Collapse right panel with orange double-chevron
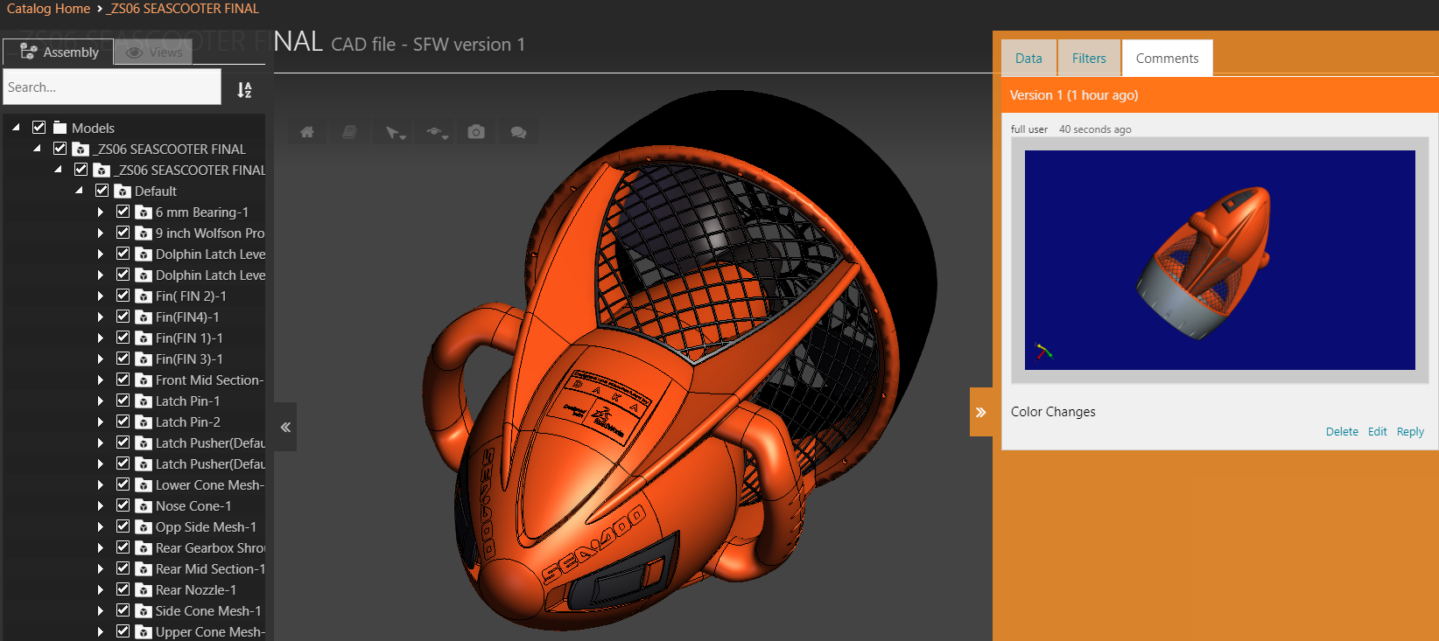The height and width of the screenshot is (641, 1439). 980,412
